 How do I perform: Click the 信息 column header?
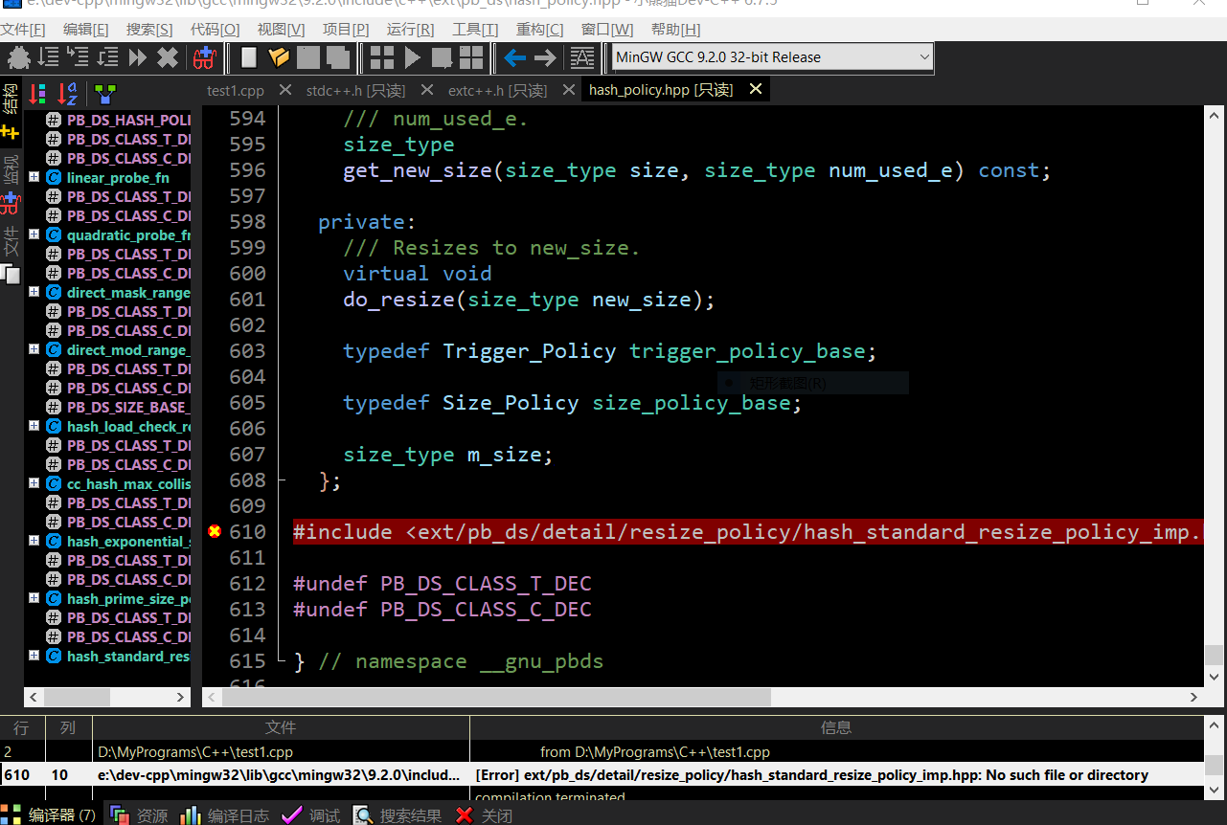[836, 727]
